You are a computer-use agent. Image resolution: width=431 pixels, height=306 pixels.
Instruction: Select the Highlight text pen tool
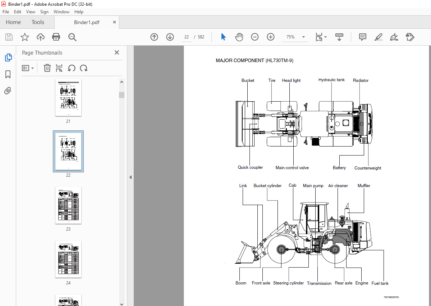click(x=379, y=37)
